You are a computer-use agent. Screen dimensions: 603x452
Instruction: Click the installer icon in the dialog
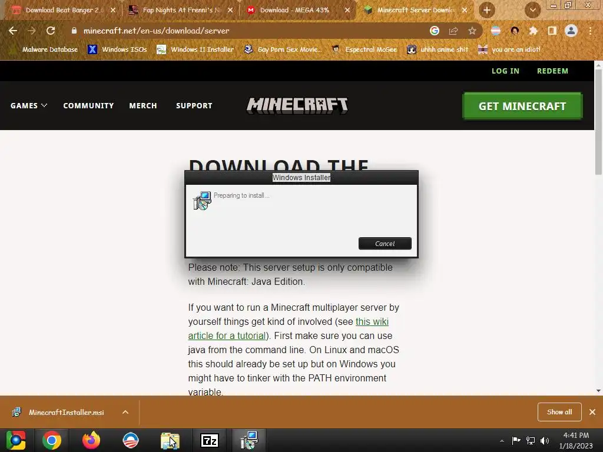pyautogui.click(x=202, y=200)
